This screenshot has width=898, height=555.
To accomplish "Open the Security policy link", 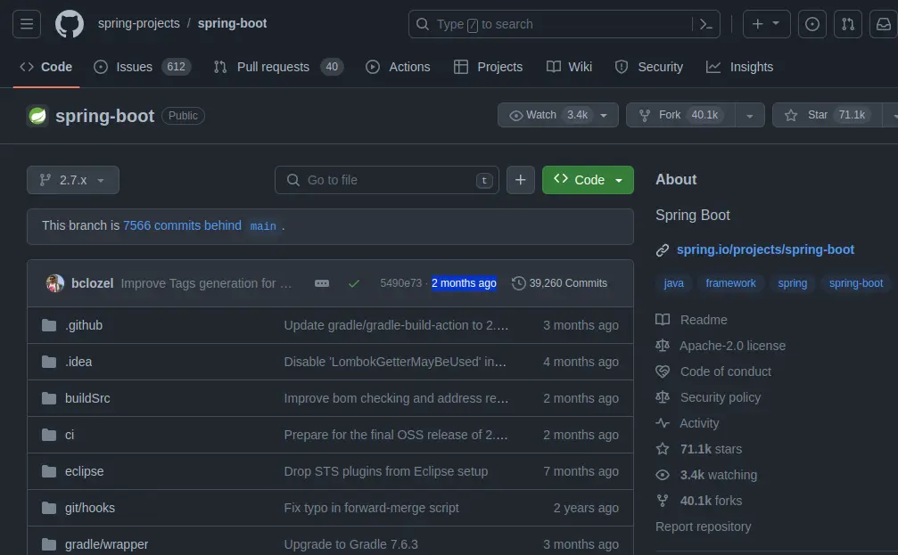I will (x=721, y=397).
